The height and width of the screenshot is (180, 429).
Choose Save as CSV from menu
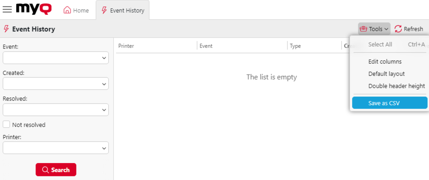coord(384,103)
